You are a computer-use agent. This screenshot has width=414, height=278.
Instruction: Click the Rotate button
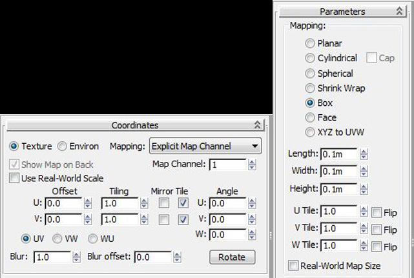pyautogui.click(x=232, y=257)
